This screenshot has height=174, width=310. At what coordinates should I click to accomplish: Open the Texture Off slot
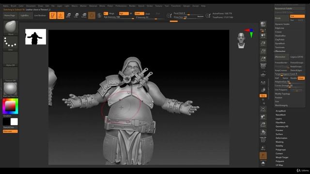pyautogui.click(x=11, y=74)
